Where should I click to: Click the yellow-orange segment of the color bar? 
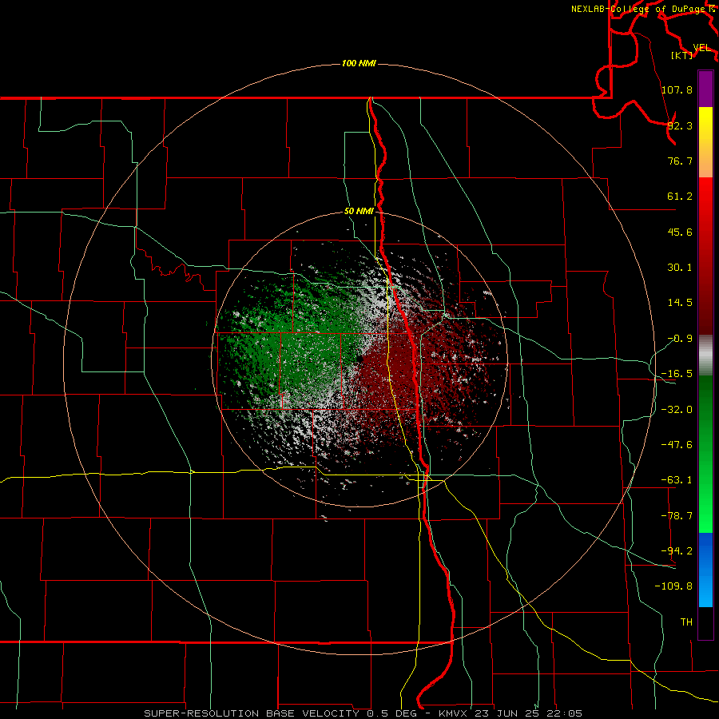coord(705,142)
